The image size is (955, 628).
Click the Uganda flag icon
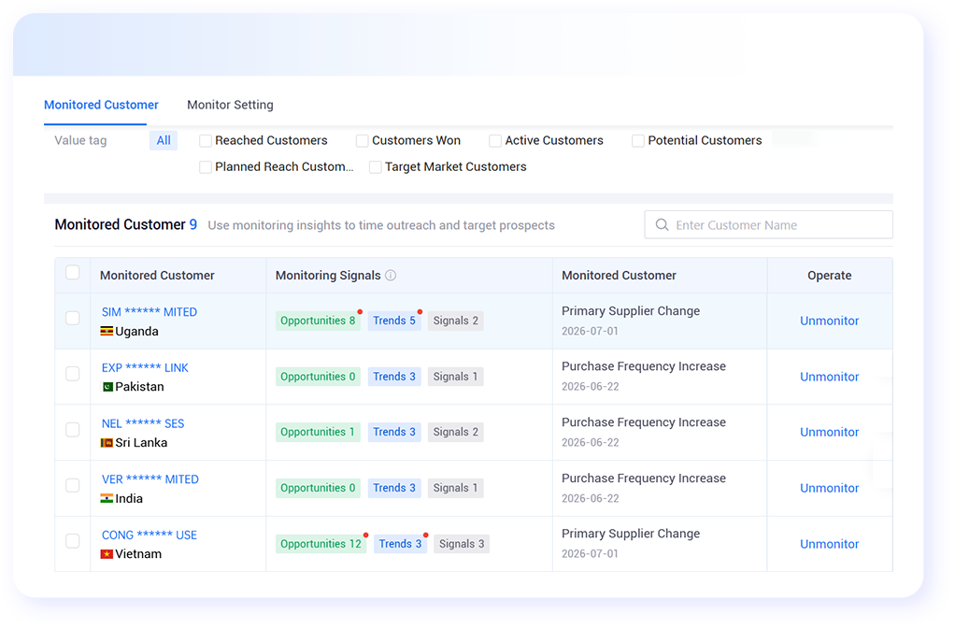pos(107,332)
